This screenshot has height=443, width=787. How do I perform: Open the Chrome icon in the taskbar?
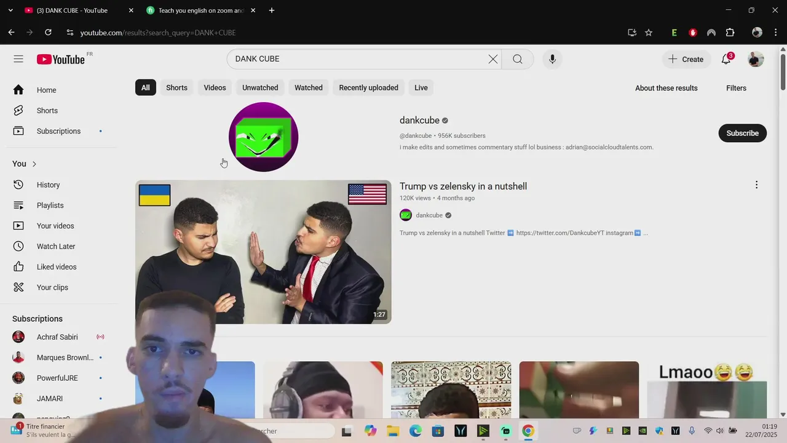pyautogui.click(x=528, y=431)
